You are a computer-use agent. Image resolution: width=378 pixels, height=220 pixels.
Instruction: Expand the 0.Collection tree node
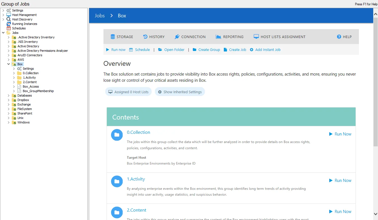(14, 73)
